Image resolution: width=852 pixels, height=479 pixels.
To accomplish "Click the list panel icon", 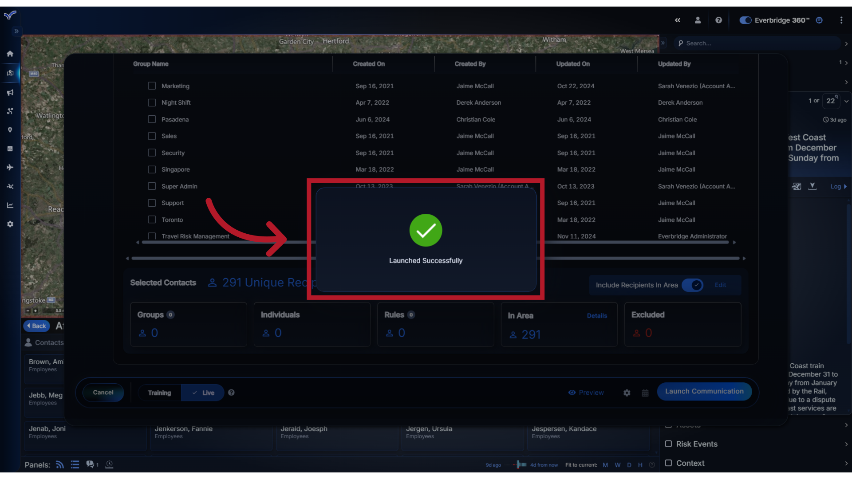I will click(x=75, y=464).
